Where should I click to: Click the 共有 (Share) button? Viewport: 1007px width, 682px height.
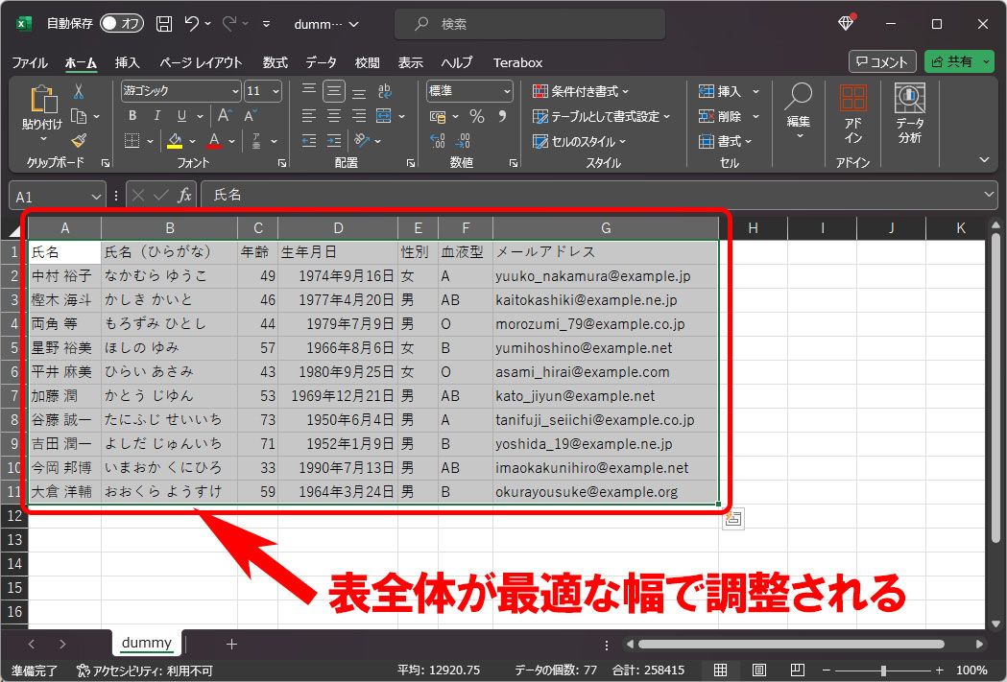point(960,61)
